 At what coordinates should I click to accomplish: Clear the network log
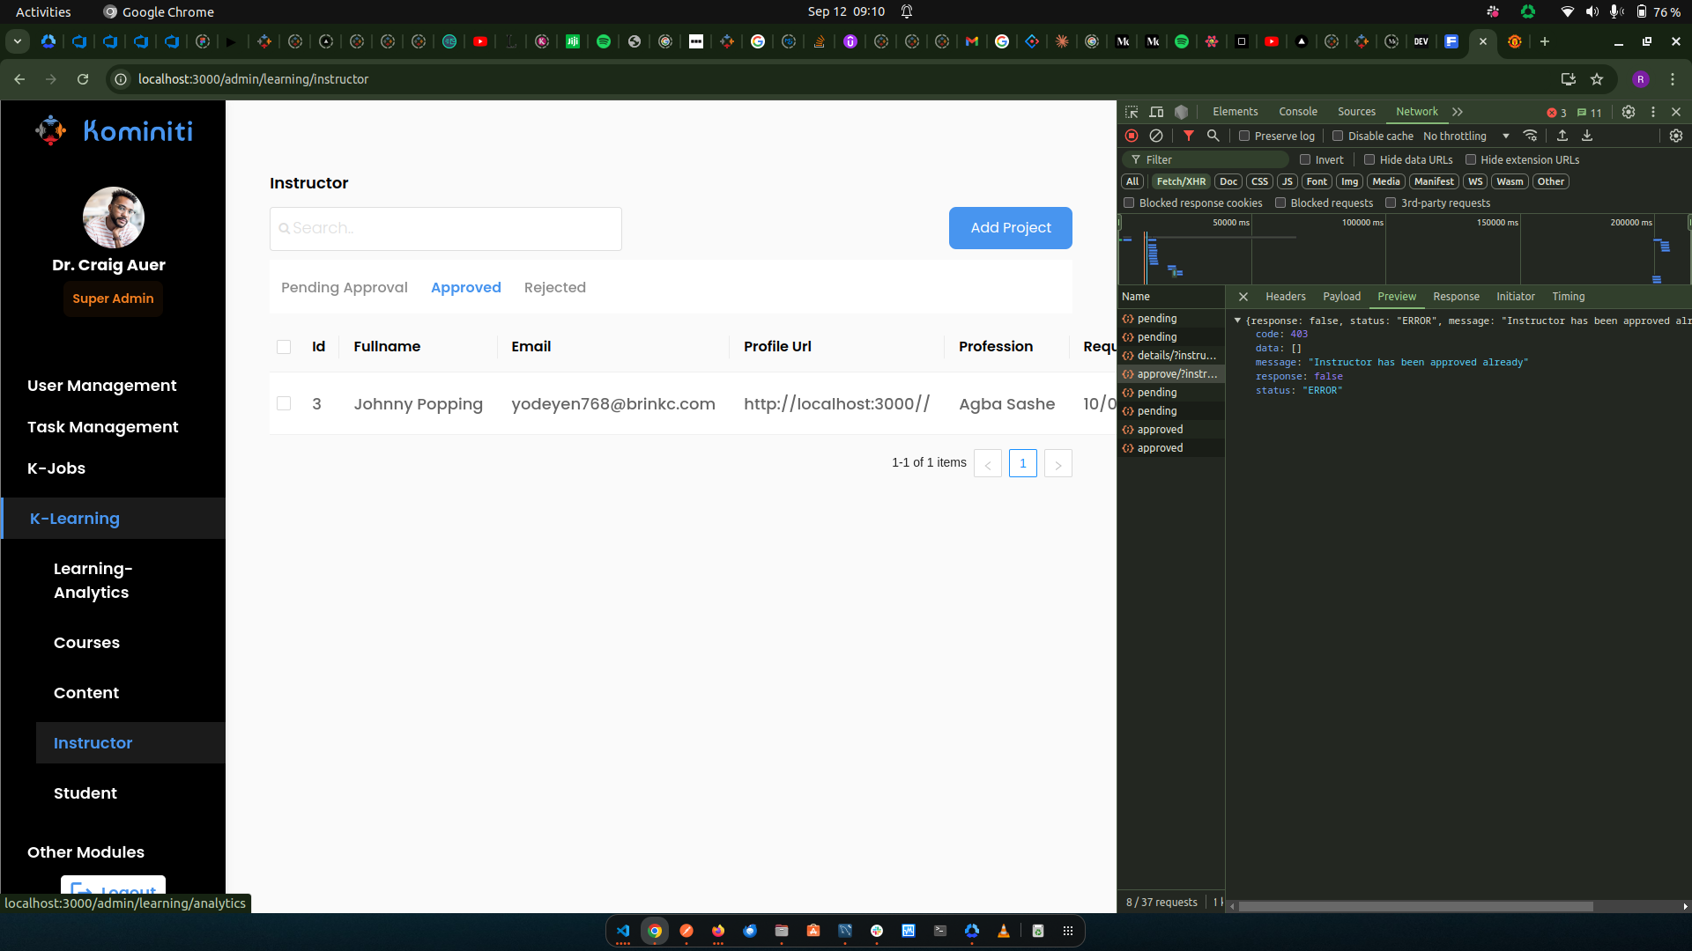(x=1156, y=136)
